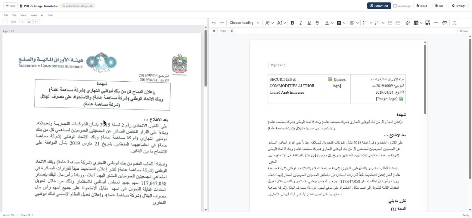This screenshot has height=218, width=472.
Task: Expand the font family dropdown arrow
Action: [272, 23]
